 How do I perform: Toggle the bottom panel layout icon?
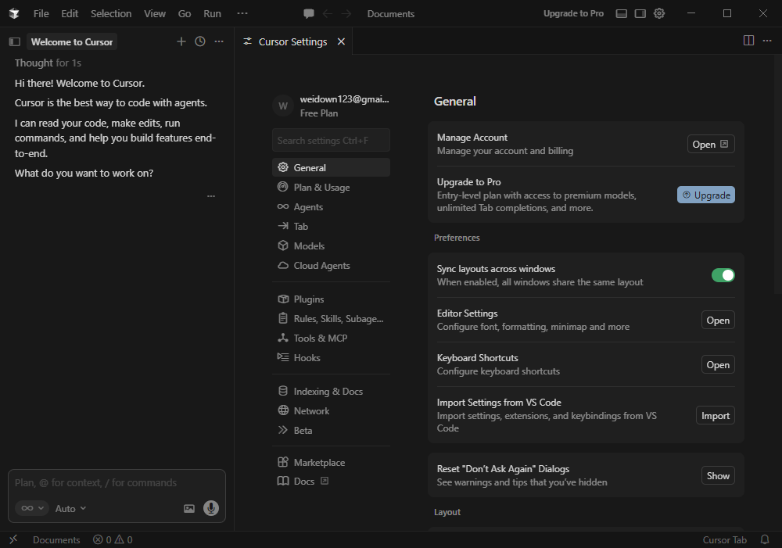[622, 13]
